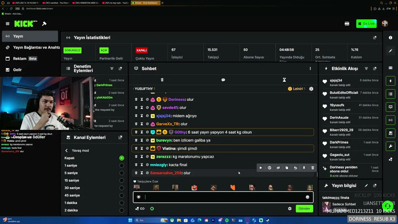The height and width of the screenshot is (224, 398).
Task: Open zerazzz's username in chat
Action: [x=164, y=156]
